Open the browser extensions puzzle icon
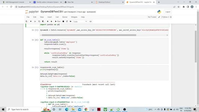Image resolution: width=199 pixels, height=112 pixels. (184, 7)
